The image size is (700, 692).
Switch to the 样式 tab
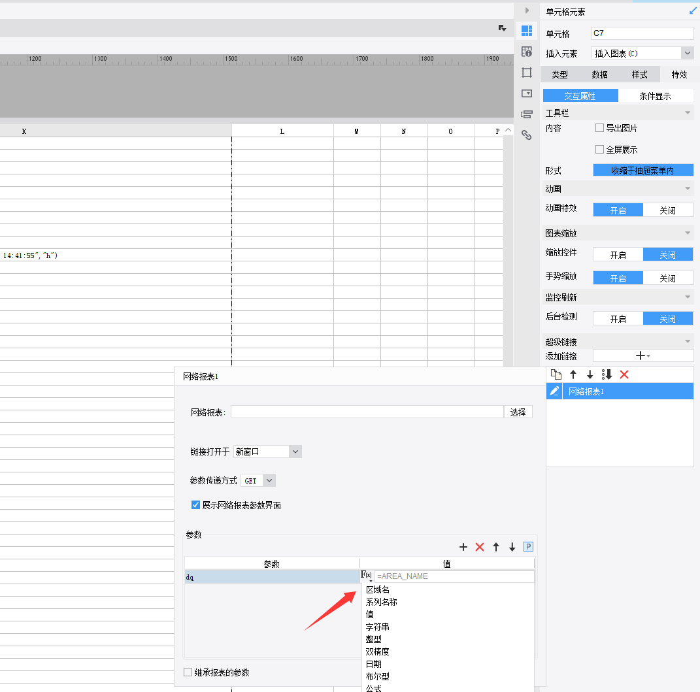point(639,74)
